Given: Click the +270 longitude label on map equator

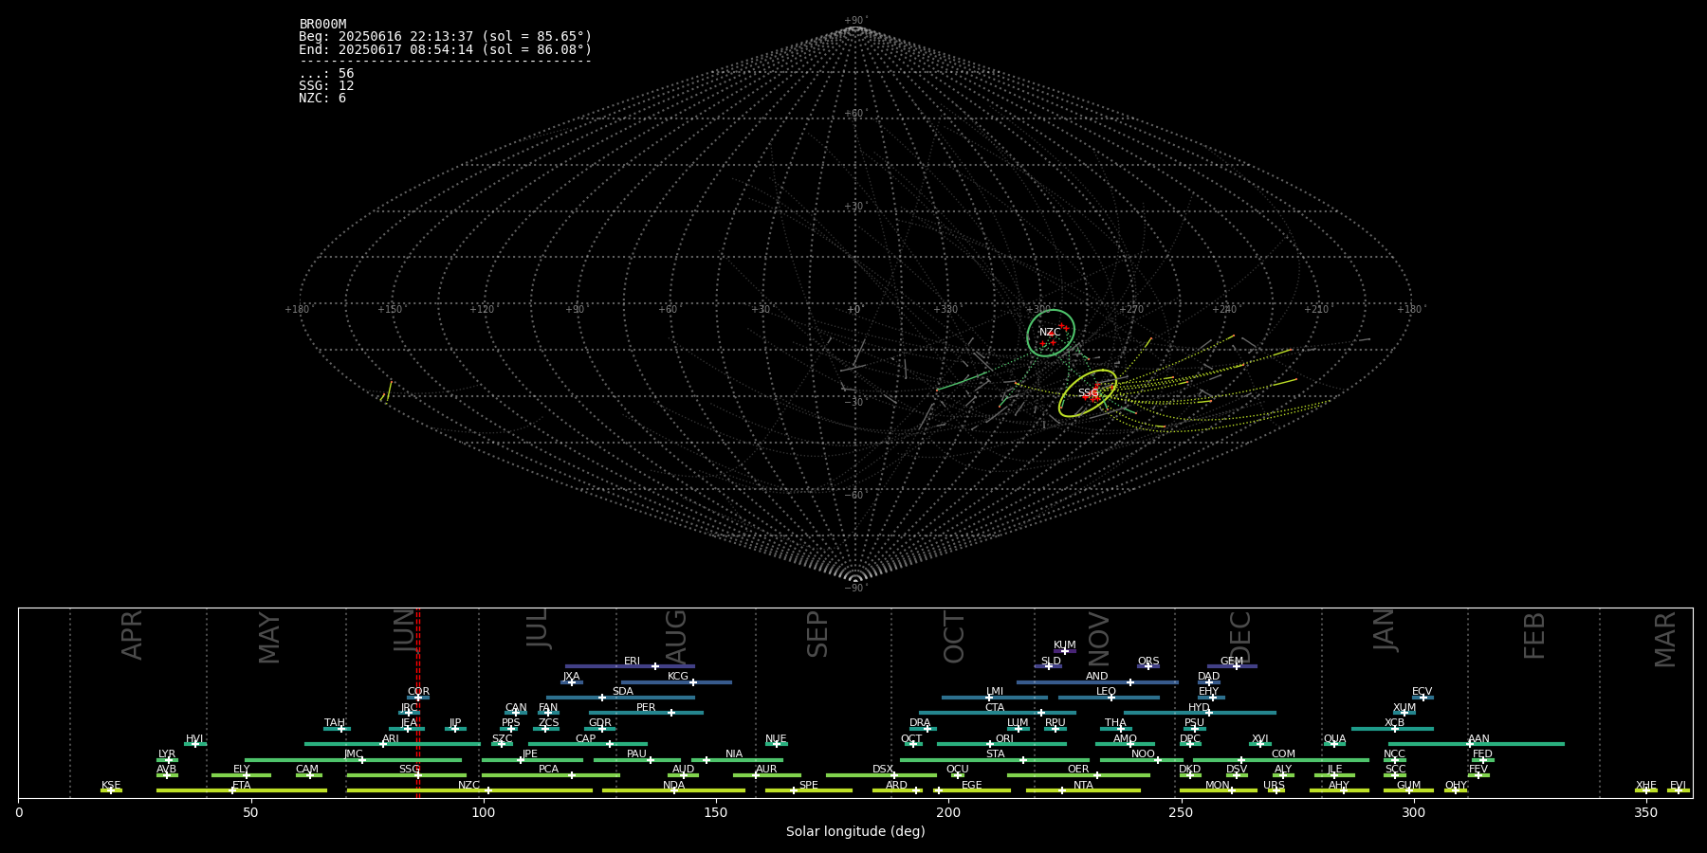Looking at the screenshot, I should click(1131, 309).
